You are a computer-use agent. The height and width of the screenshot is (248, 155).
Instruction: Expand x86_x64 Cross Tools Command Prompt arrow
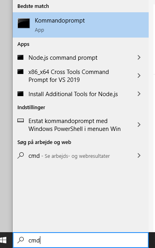[x=139, y=76]
